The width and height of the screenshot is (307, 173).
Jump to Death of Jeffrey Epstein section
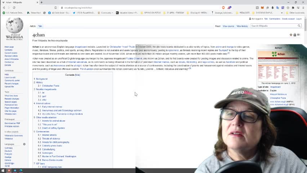coord(53,128)
